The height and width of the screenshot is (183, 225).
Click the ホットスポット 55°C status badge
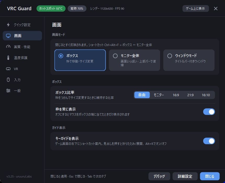pyautogui.click(x=51, y=9)
